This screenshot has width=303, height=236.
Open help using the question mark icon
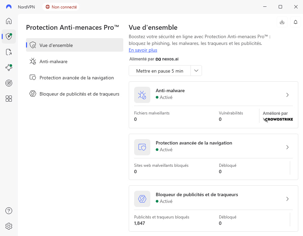pos(9,210)
